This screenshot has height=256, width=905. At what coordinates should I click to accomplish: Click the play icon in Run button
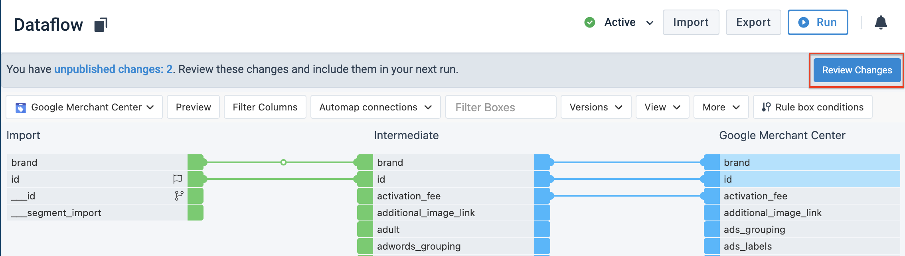click(x=804, y=22)
